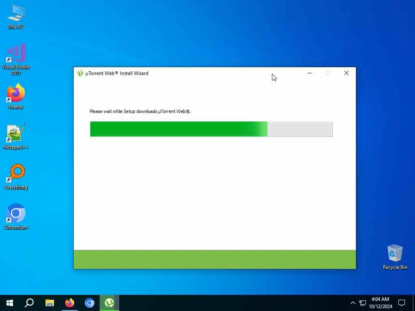Open taskbar search magnifier
Image resolution: width=415 pixels, height=311 pixels.
[29, 303]
